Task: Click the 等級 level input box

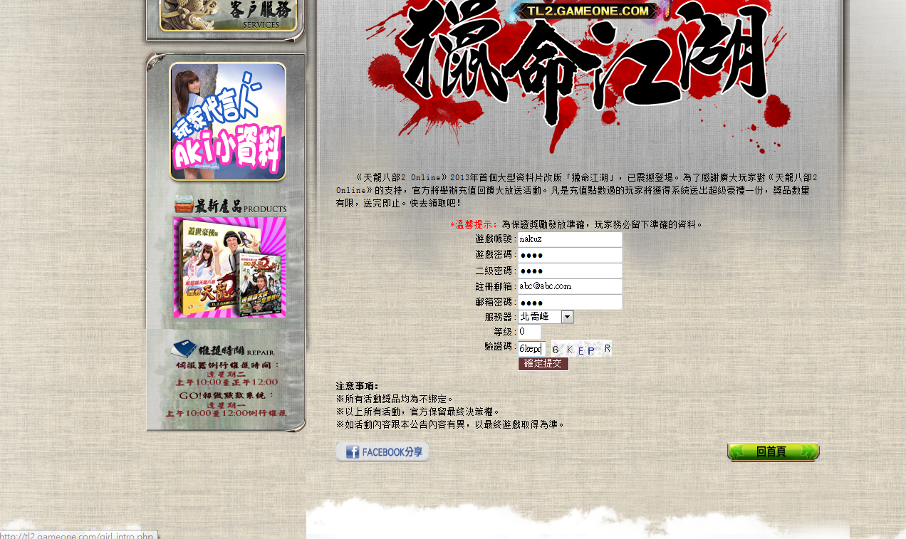Action: [x=529, y=332]
